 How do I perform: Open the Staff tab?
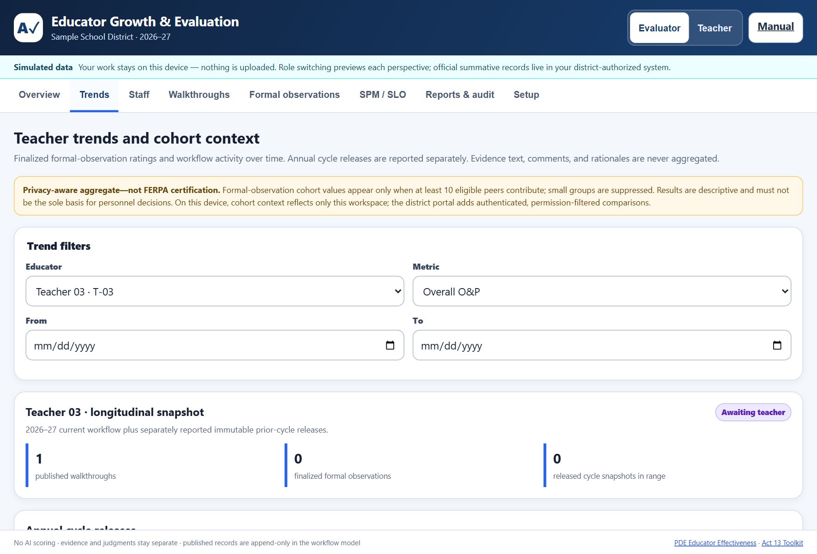click(x=139, y=95)
